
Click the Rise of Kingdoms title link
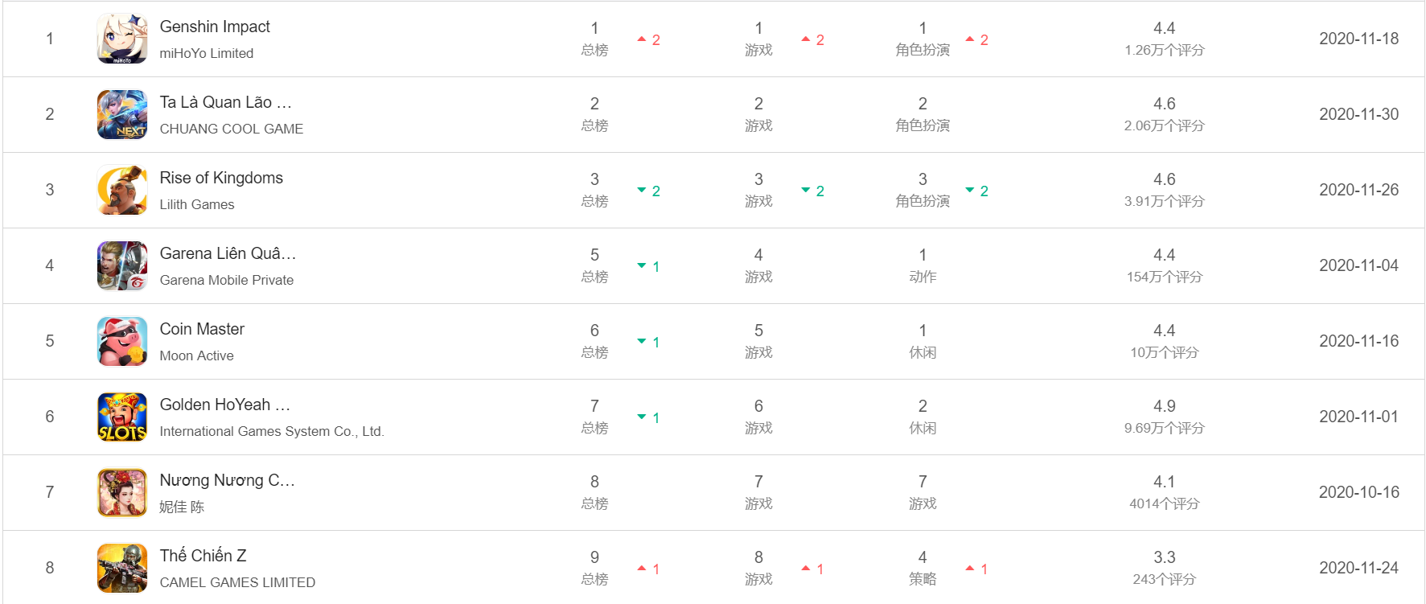point(221,178)
